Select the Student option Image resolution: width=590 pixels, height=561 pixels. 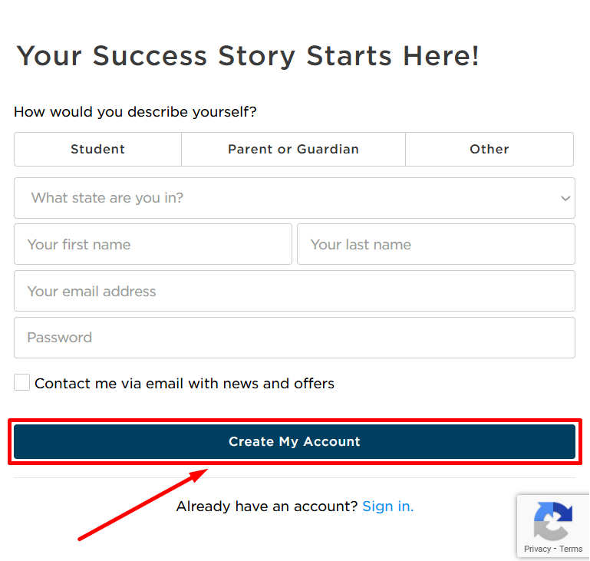(97, 149)
